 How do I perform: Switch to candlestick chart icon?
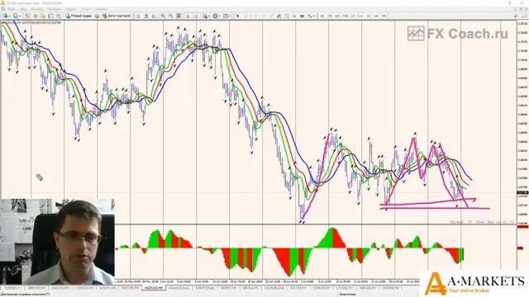pos(146,16)
